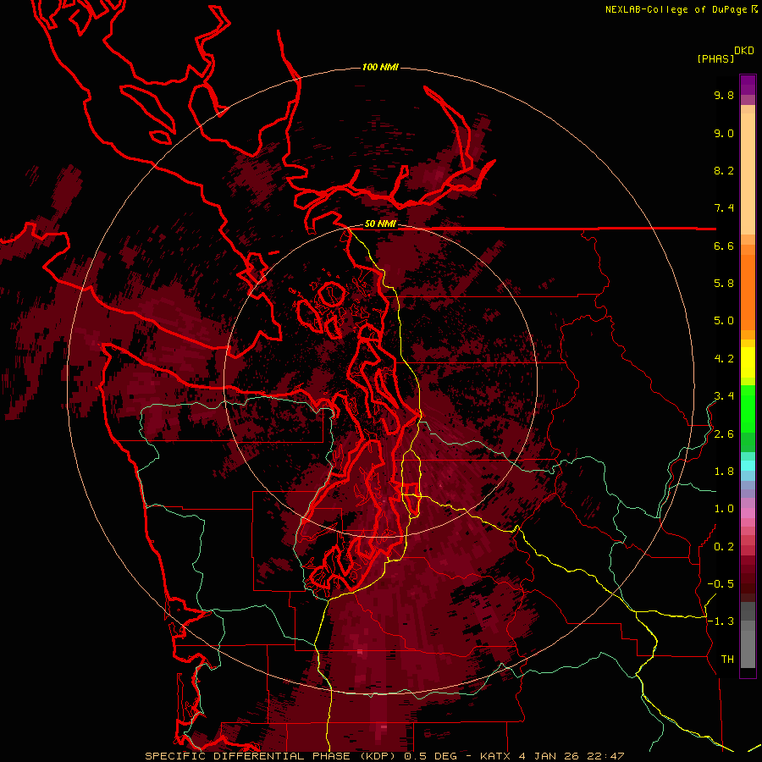
Task: Click the 50 NMI range ring label
Action: click(x=380, y=224)
